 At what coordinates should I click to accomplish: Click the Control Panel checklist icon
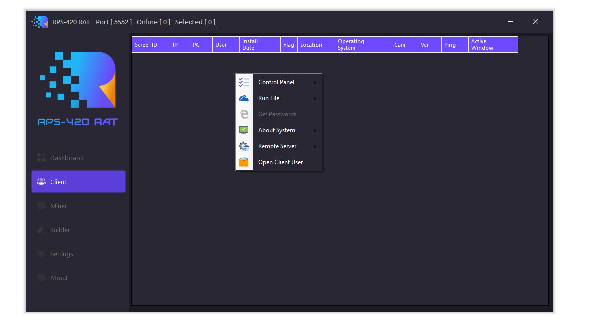[x=244, y=82]
